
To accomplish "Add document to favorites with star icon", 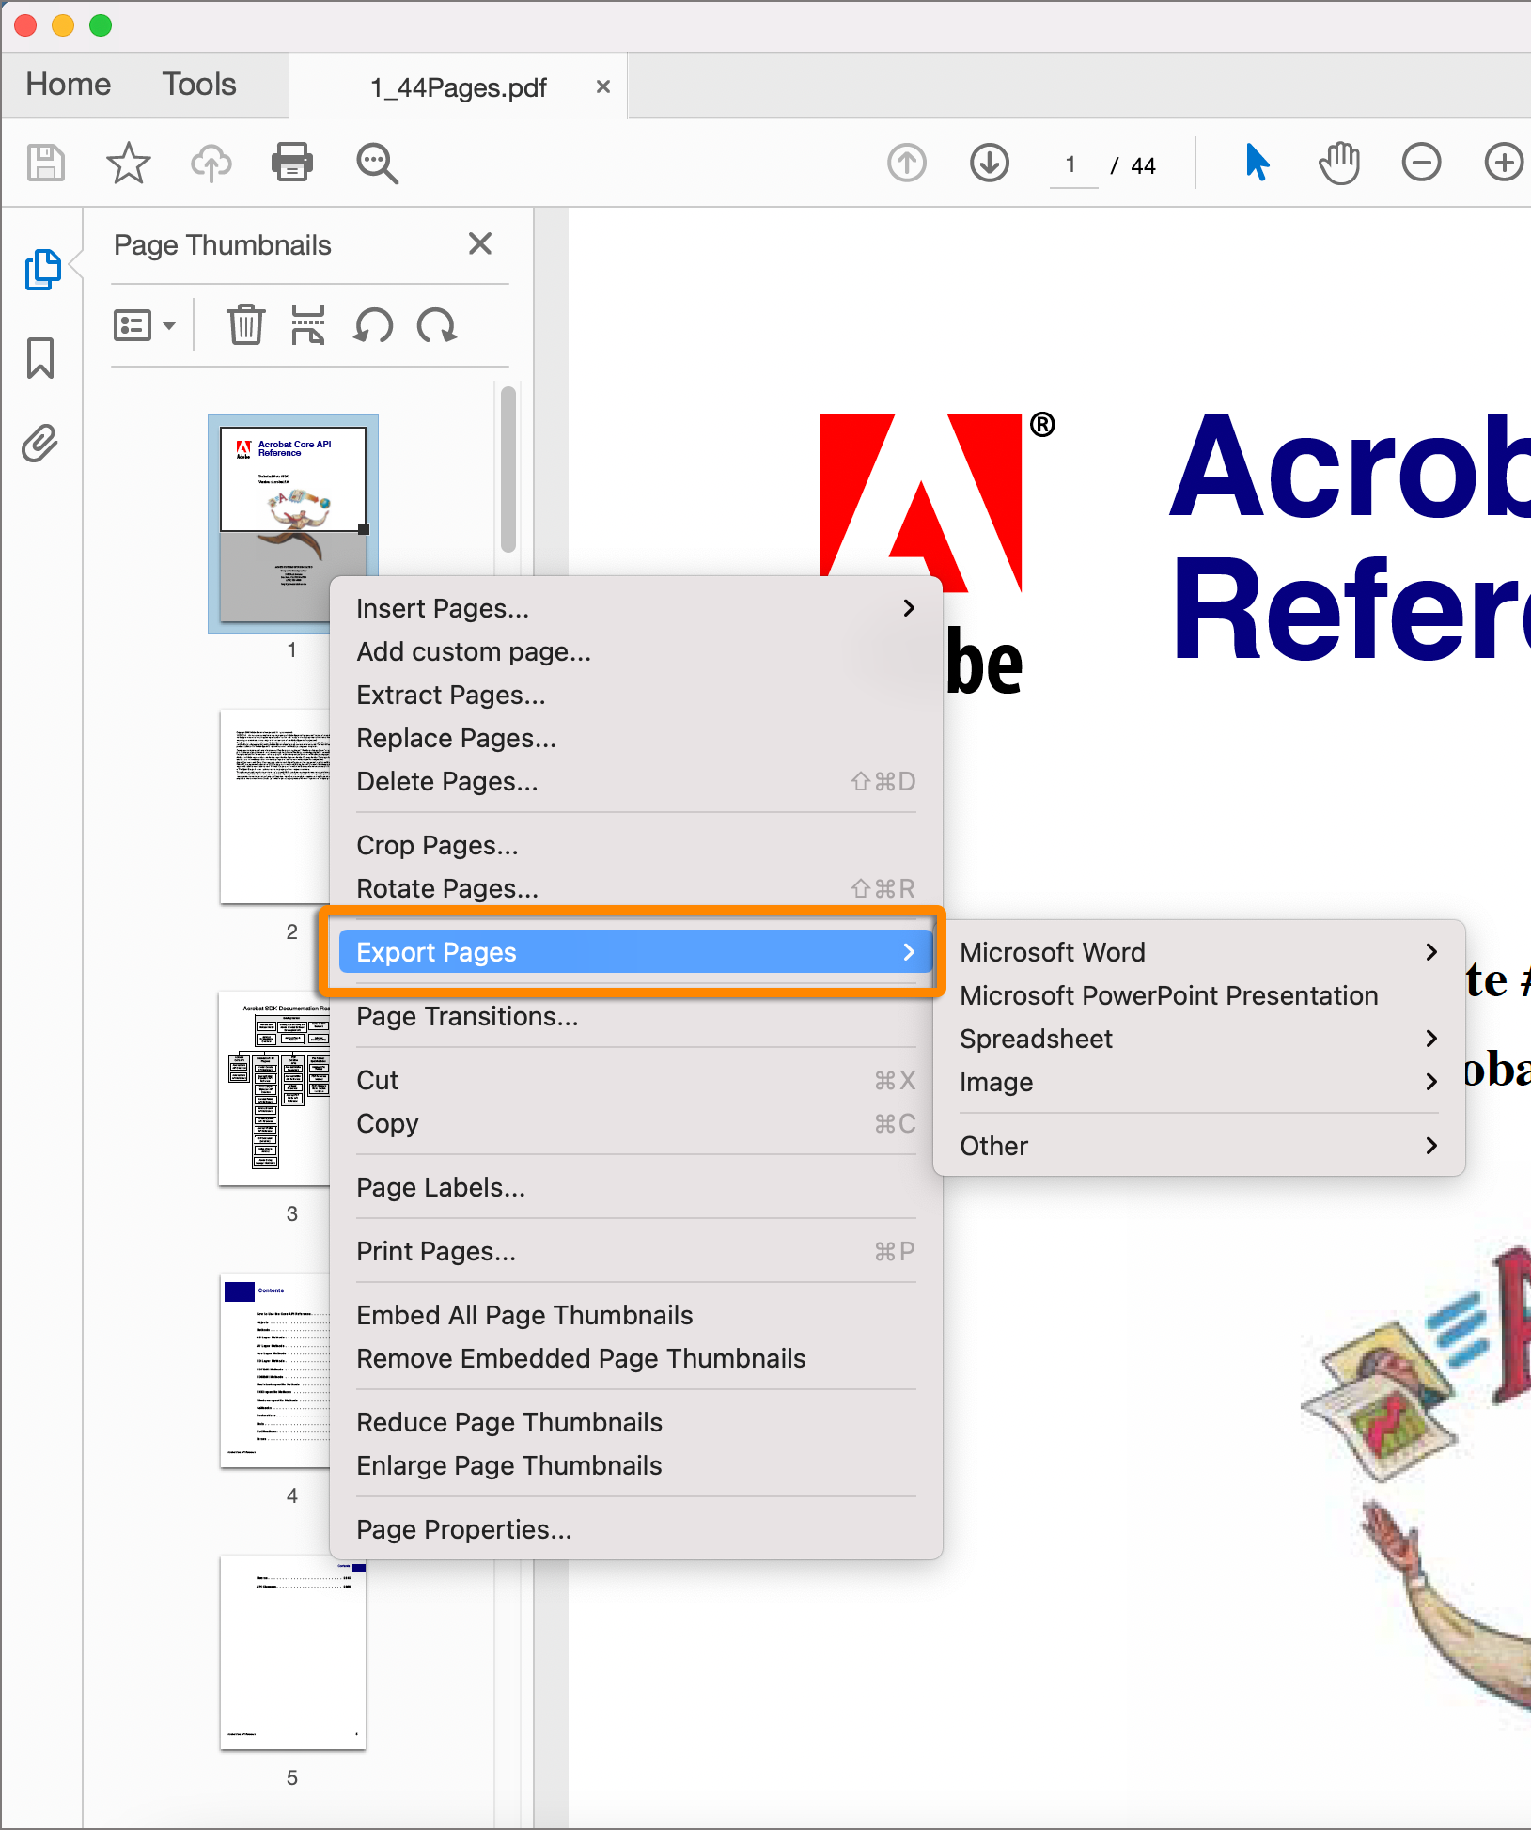I will point(128,163).
